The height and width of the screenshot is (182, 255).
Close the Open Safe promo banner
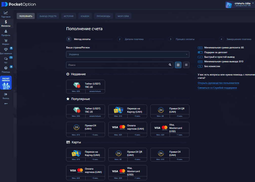[x=253, y=3]
